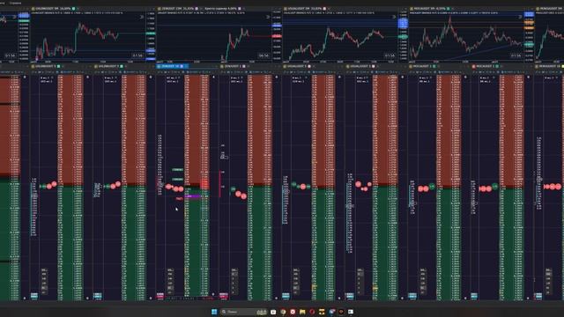Click the pink position badge under ZENUSDT 1 book
Image resolution: width=564 pixels, height=317 pixels.
click(223, 296)
